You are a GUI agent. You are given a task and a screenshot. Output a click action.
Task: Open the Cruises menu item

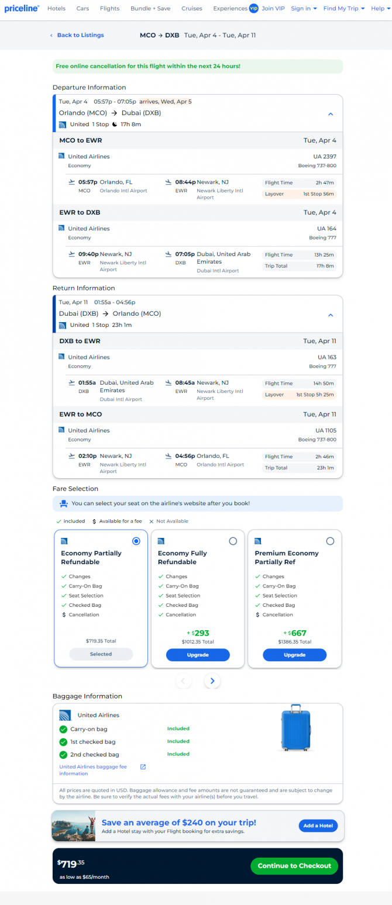coord(192,9)
